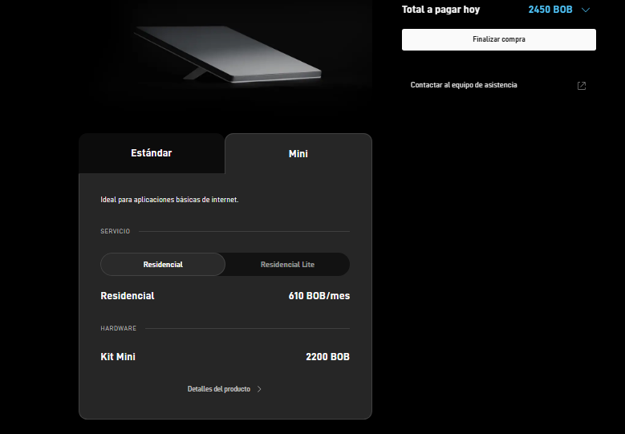Select the Mini tab
The height and width of the screenshot is (434, 625).
tap(298, 154)
